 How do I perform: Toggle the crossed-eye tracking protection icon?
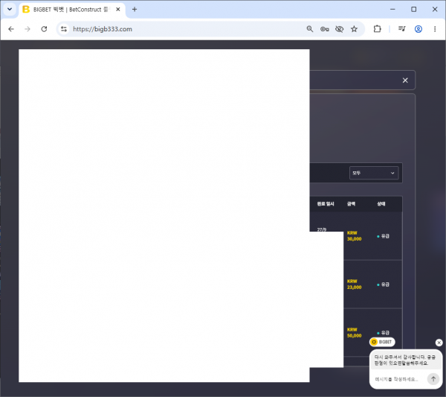coord(340,29)
